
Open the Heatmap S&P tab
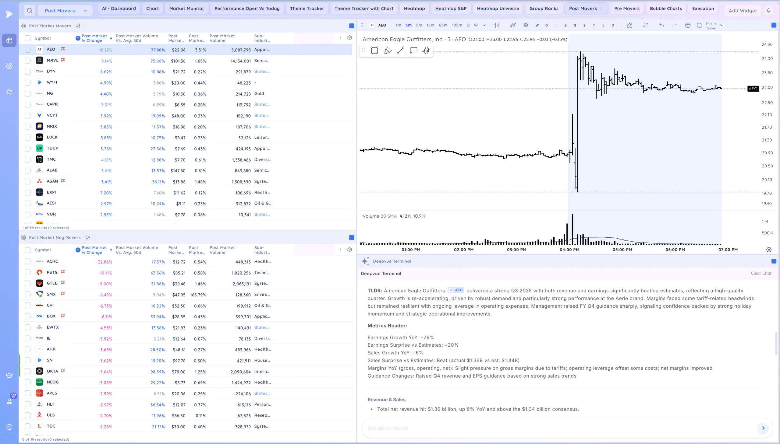451,9
